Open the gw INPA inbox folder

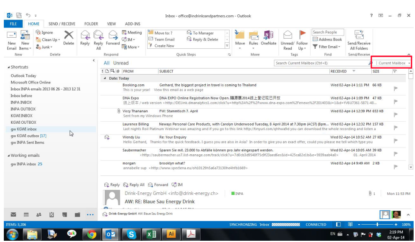coord(26,164)
